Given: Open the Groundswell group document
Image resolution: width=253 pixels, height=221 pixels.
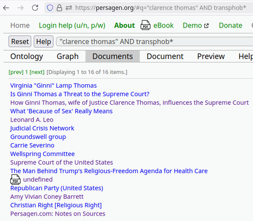Looking at the screenshot, I should (38, 137).
